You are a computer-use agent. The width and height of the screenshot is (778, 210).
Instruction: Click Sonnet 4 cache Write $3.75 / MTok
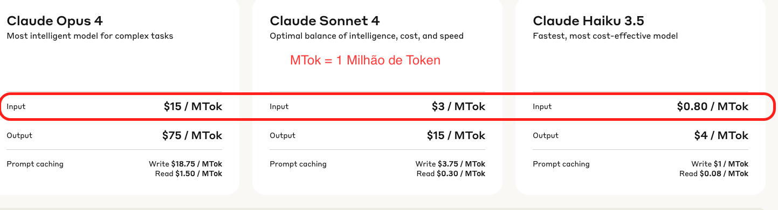click(x=450, y=164)
